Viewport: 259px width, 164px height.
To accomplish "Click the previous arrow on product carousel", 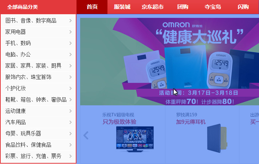I will (x=86, y=136).
